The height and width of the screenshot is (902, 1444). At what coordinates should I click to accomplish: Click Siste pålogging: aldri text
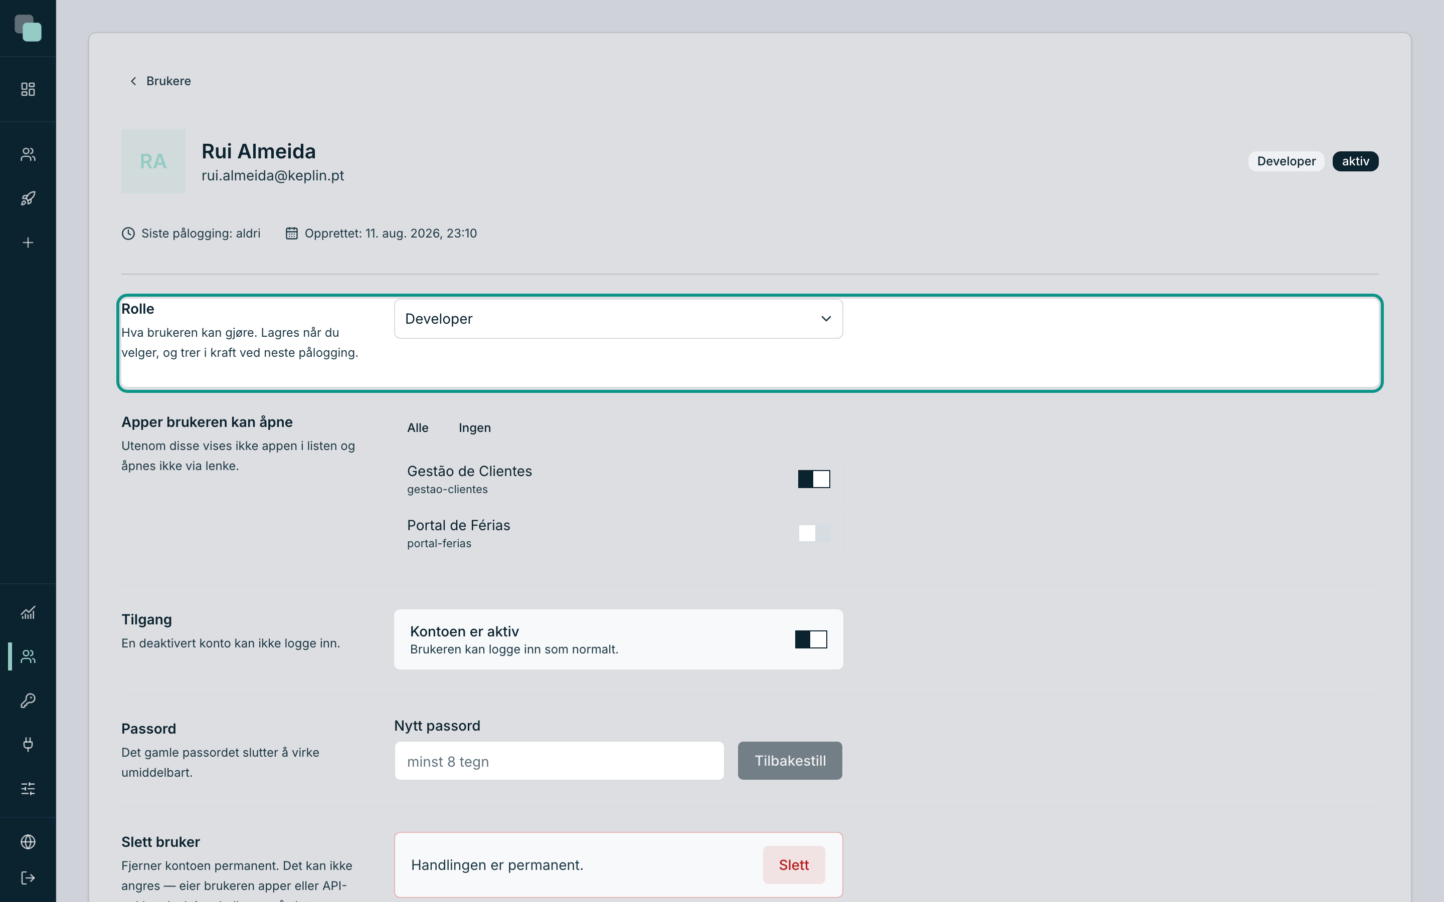coord(201,233)
